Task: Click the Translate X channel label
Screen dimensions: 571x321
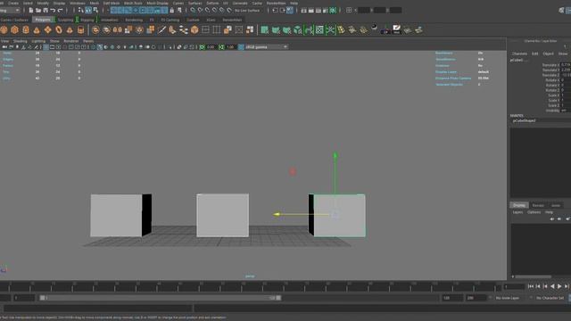Action: pyautogui.click(x=550, y=65)
